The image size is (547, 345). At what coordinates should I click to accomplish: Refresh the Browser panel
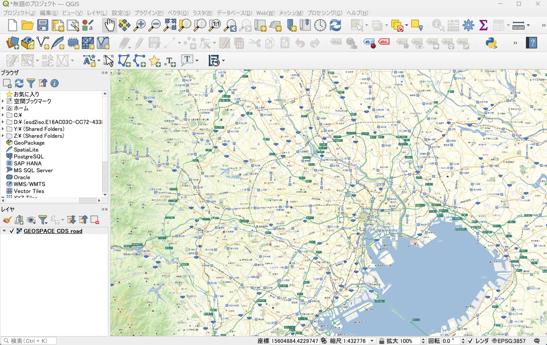click(19, 83)
